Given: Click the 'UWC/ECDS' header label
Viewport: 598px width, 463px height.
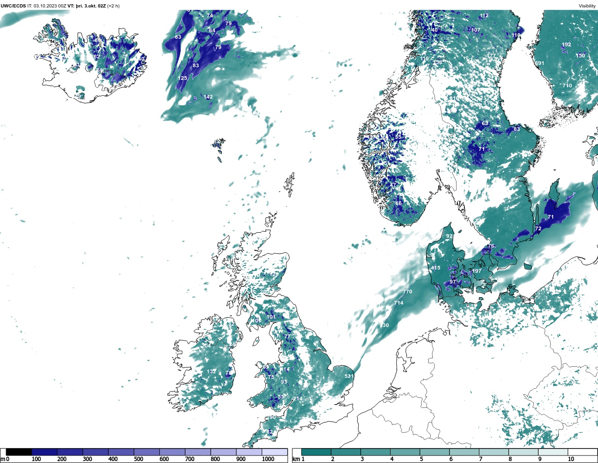Looking at the screenshot, I should pyautogui.click(x=14, y=6).
